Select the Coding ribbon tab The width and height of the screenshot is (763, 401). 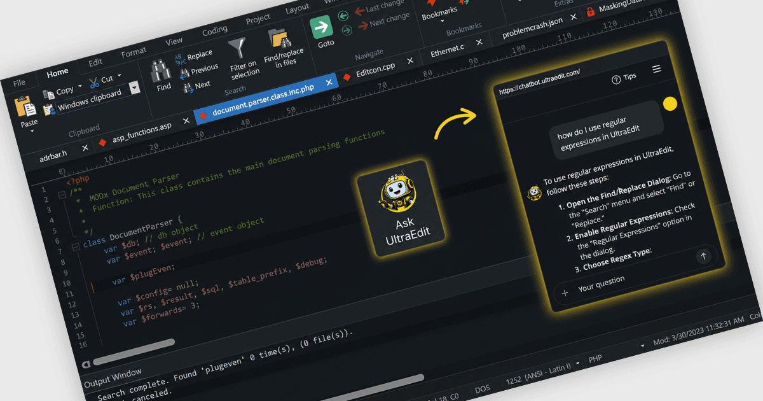click(215, 31)
